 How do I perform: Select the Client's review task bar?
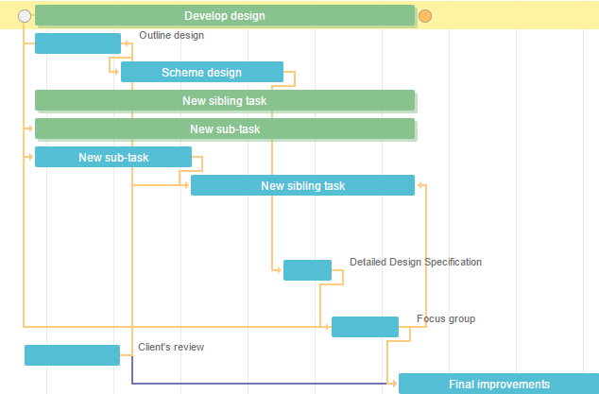click(72, 355)
